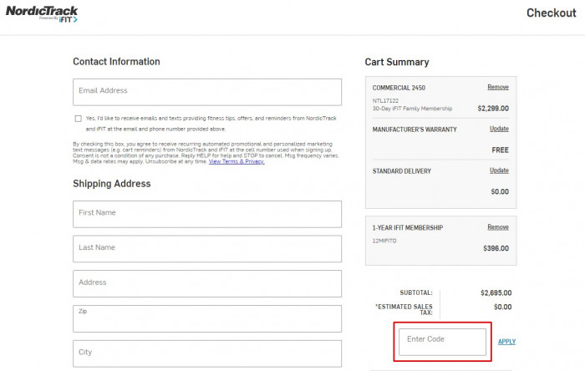Click the City input field
The width and height of the screenshot is (585, 371).
(207, 353)
